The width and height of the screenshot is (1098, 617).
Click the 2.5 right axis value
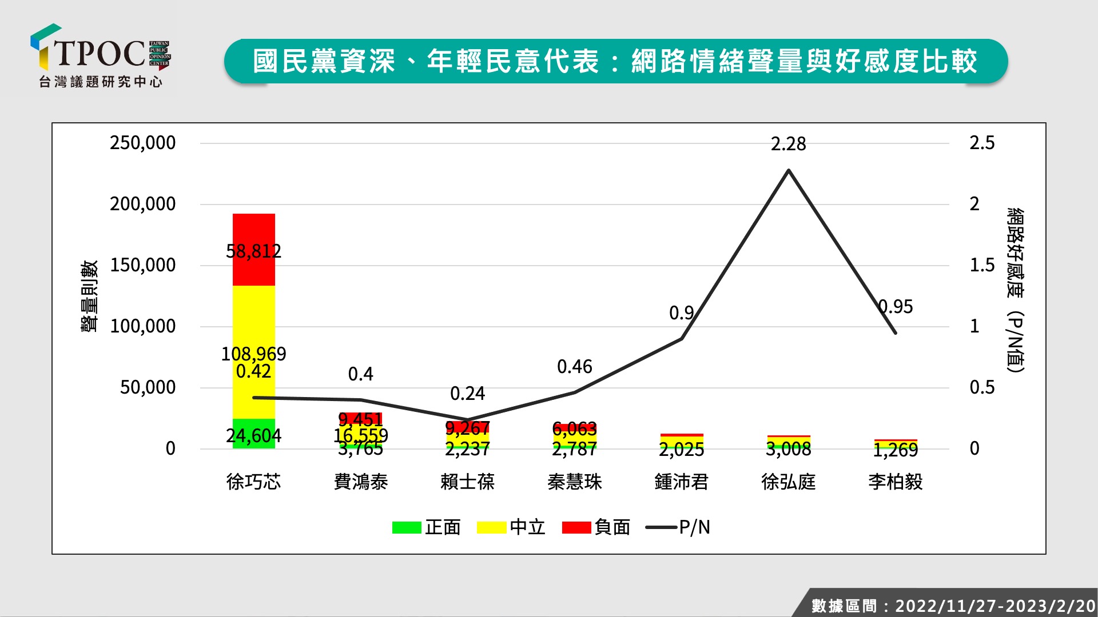click(982, 143)
